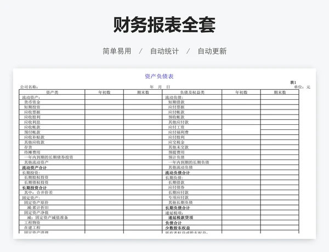Select the 长期债权投资 row label
The width and height of the screenshot is (329, 252).
(36, 182)
